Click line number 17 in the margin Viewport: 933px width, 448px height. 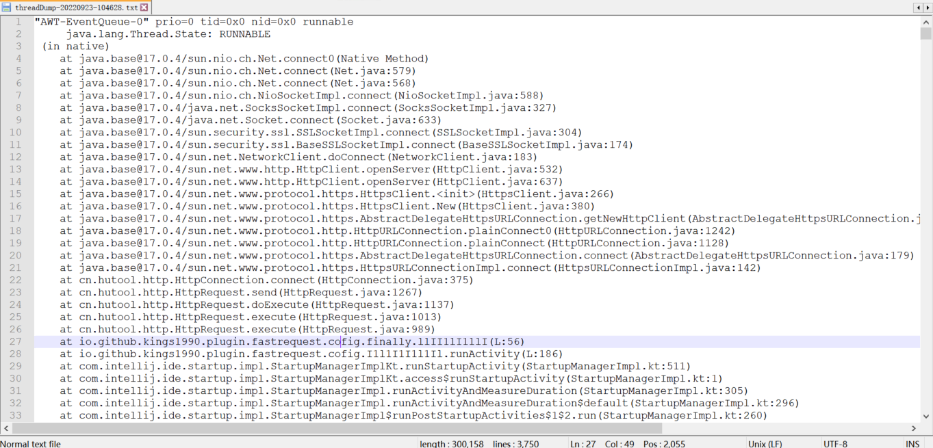15,218
